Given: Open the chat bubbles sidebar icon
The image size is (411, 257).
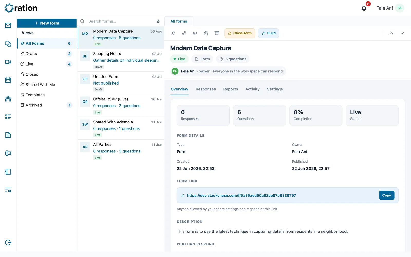Looking at the screenshot, I should (8, 44).
